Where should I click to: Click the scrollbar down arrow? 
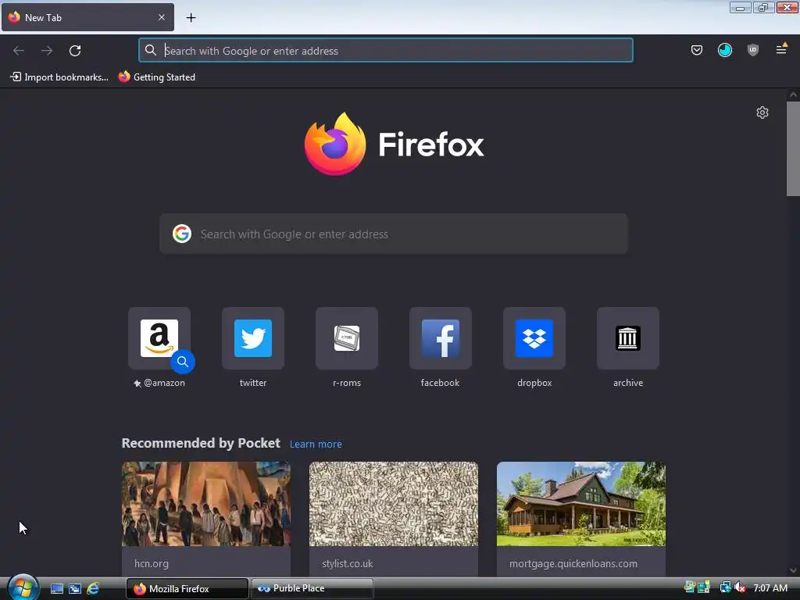[793, 570]
